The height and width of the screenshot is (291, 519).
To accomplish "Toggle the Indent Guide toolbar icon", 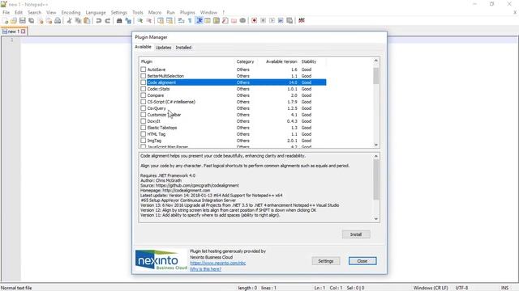I will point(199,21).
